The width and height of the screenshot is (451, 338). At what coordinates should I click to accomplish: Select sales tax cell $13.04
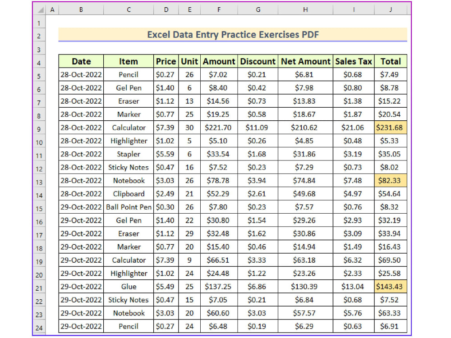click(x=354, y=287)
